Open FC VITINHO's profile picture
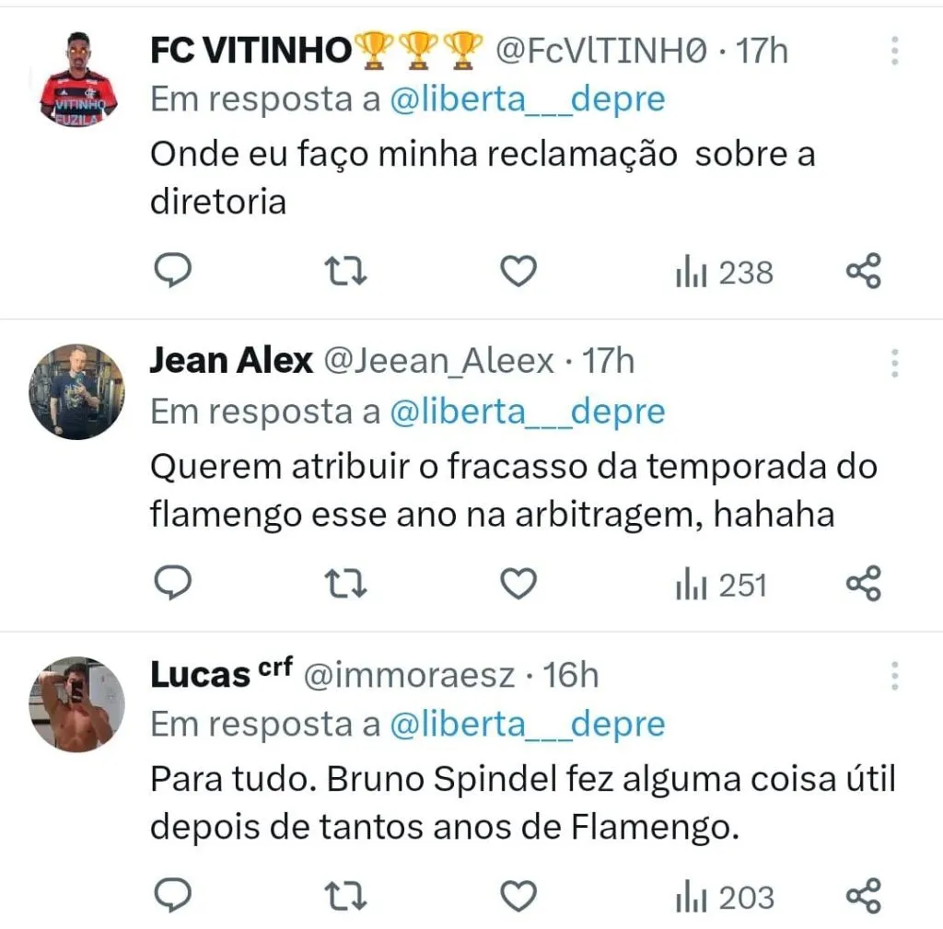This screenshot has height=929, width=943. (x=78, y=78)
